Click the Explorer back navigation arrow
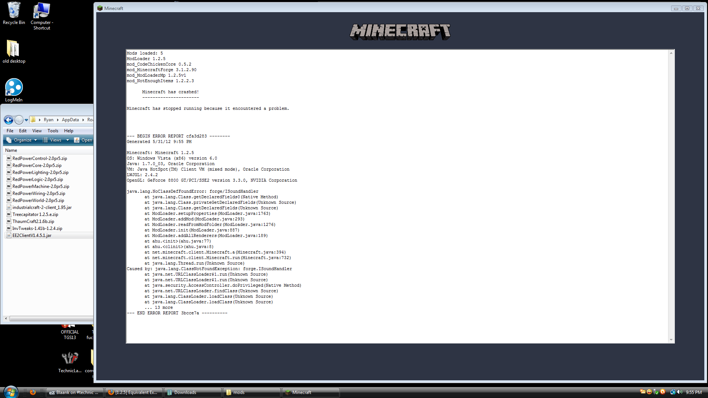Screen dimensions: 708x398 [x=8, y=120]
